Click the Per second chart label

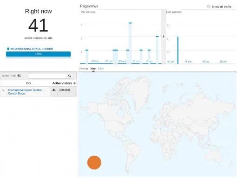coord(174,12)
